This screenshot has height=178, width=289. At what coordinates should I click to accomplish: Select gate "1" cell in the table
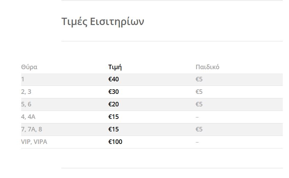point(23,79)
